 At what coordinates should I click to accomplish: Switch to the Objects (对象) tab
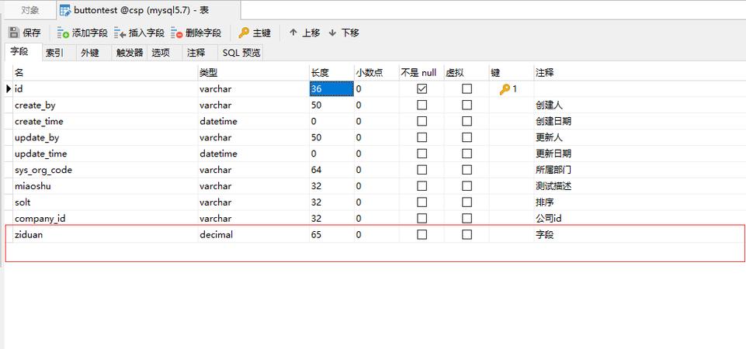click(30, 10)
